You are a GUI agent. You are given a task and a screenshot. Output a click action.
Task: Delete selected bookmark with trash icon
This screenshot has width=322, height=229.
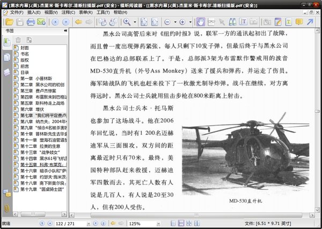tap(18, 40)
